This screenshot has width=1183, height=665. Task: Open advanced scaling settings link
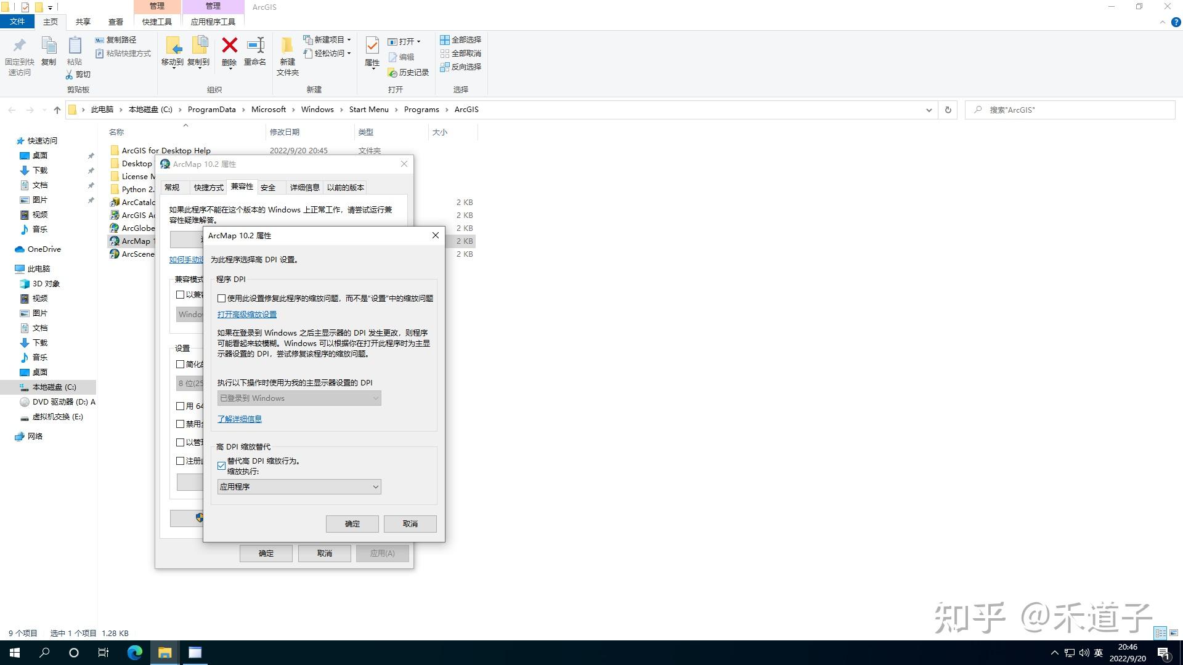247,314
